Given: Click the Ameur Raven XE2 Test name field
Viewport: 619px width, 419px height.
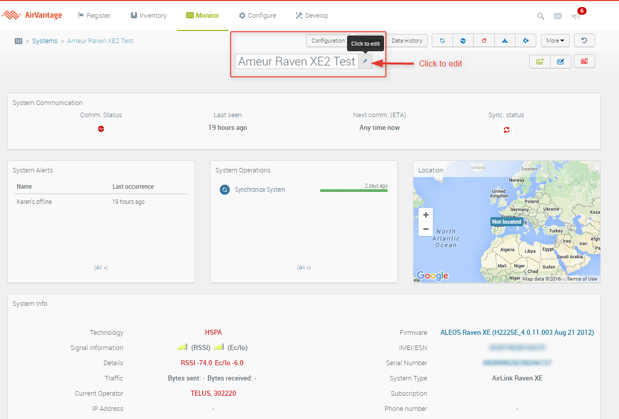Looking at the screenshot, I should 297,61.
